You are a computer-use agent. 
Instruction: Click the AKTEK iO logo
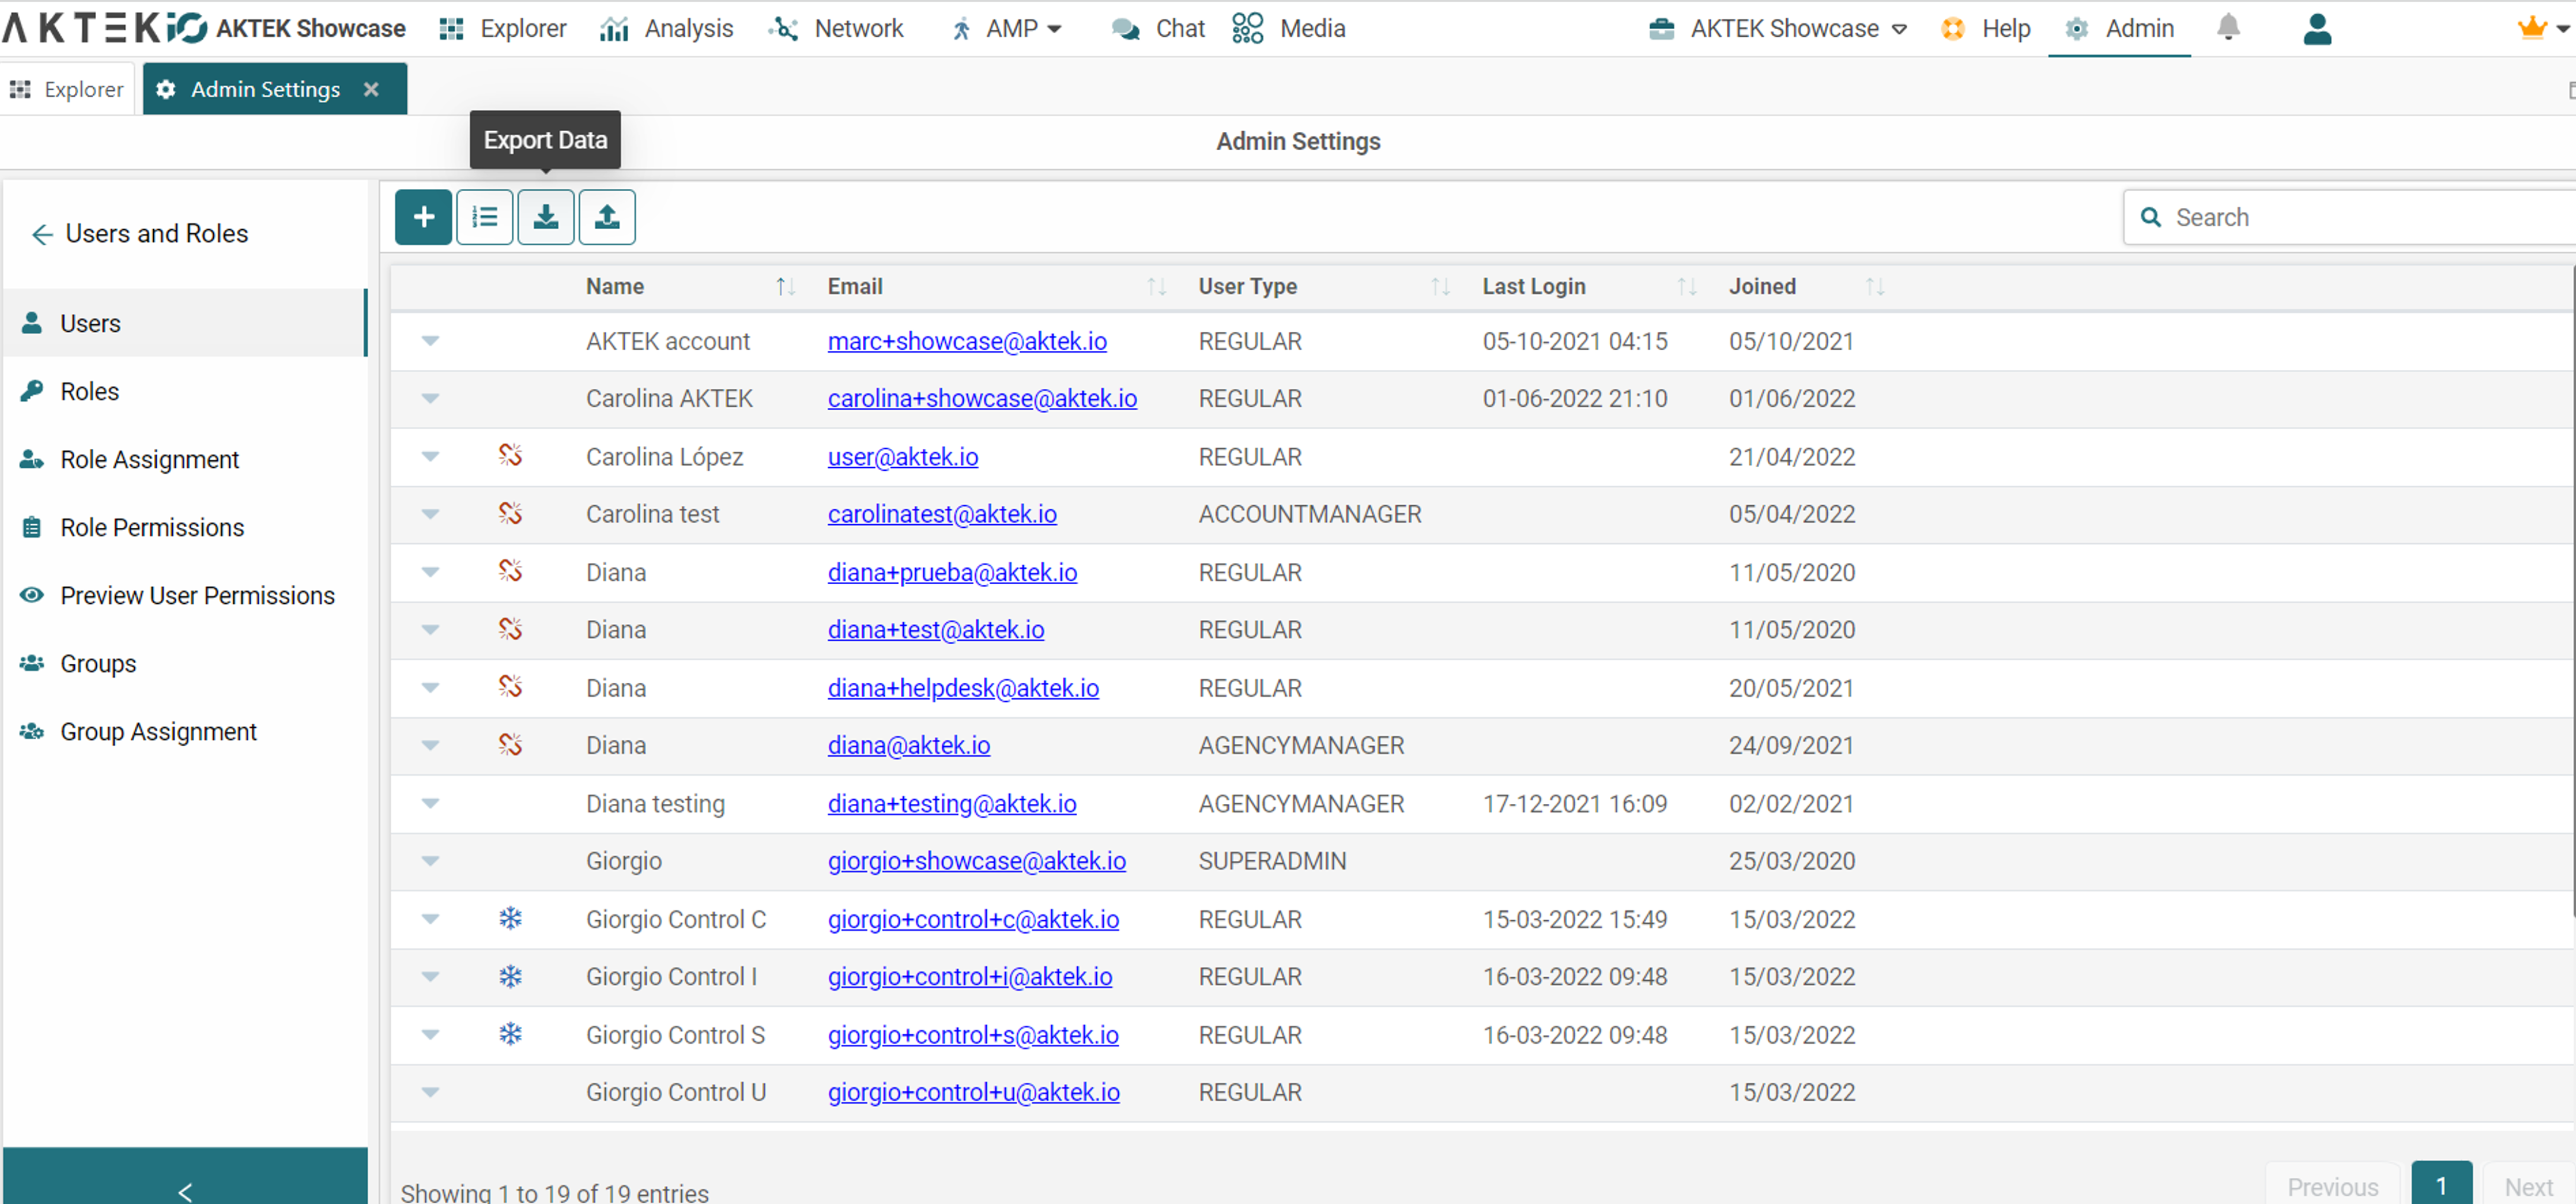pyautogui.click(x=105, y=28)
